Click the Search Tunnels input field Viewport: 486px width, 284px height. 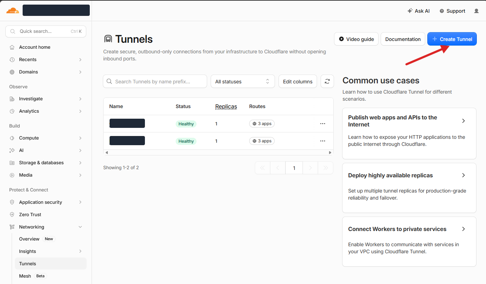point(155,82)
